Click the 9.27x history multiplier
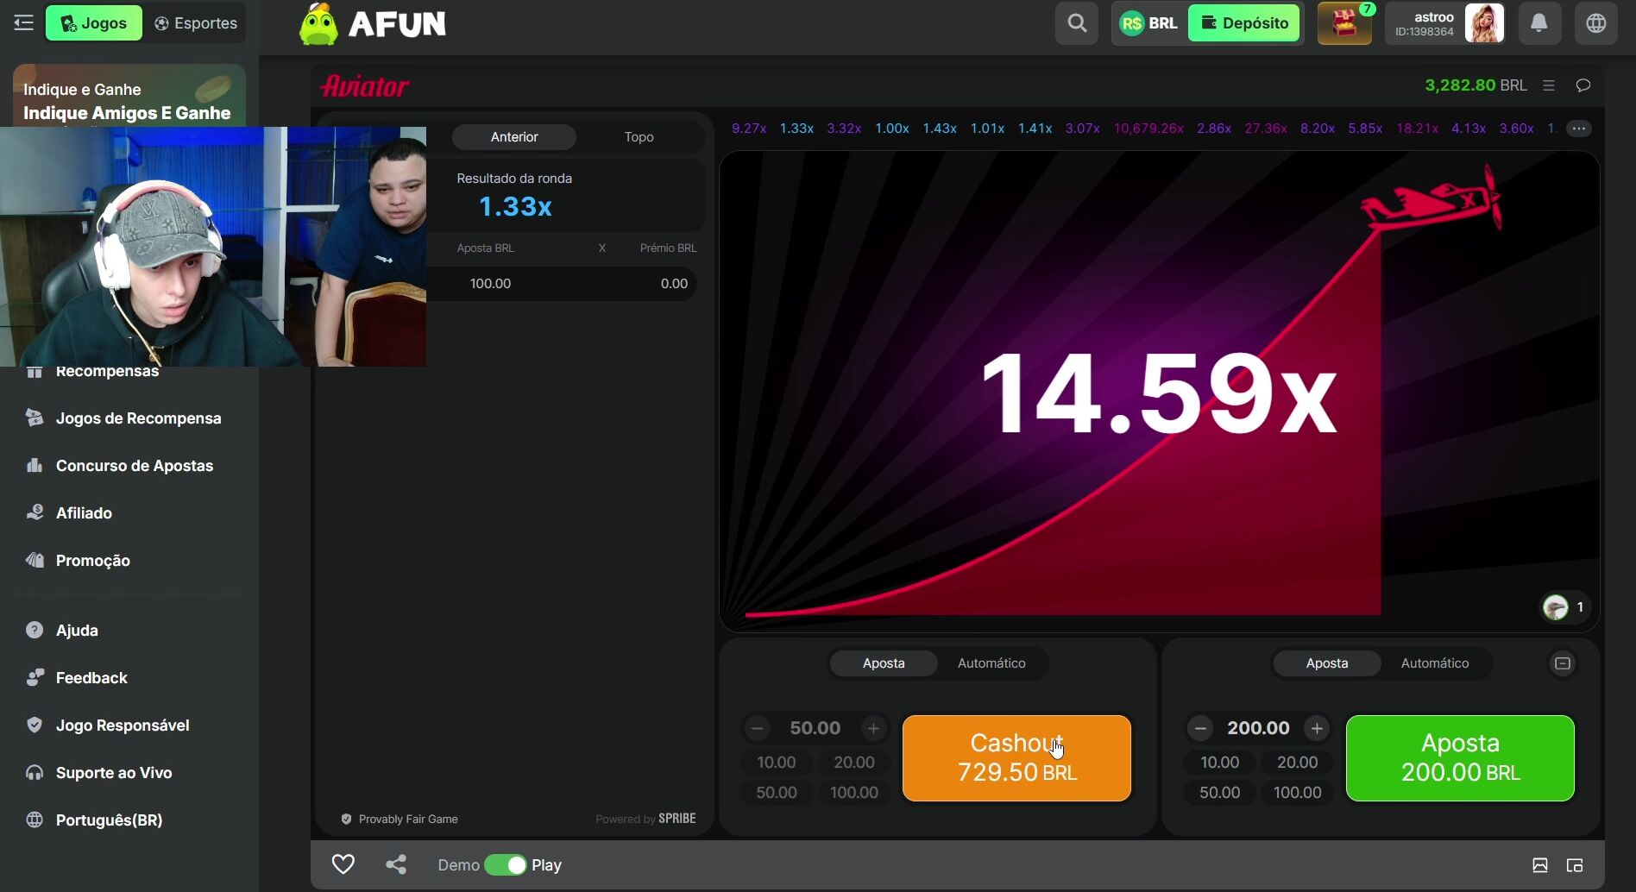The image size is (1636, 892). [749, 129]
